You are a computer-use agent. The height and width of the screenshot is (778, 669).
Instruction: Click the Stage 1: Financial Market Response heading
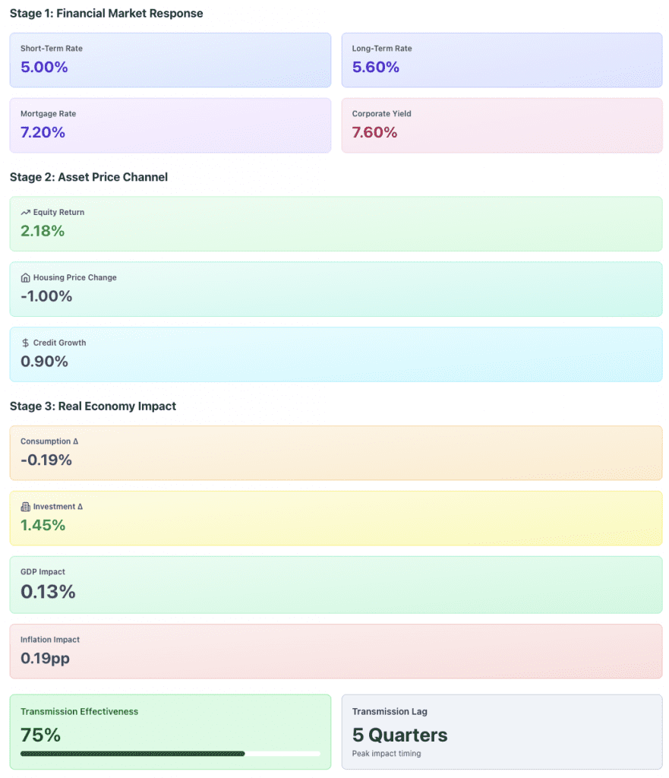point(106,14)
